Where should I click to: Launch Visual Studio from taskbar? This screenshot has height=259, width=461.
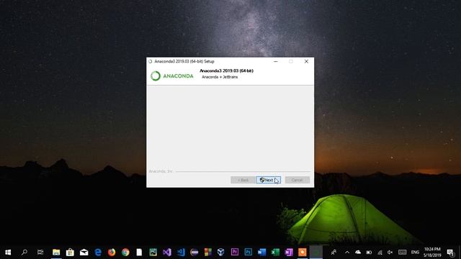pos(166,252)
